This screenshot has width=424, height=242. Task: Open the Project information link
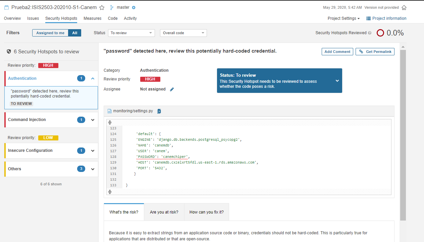[x=386, y=18]
